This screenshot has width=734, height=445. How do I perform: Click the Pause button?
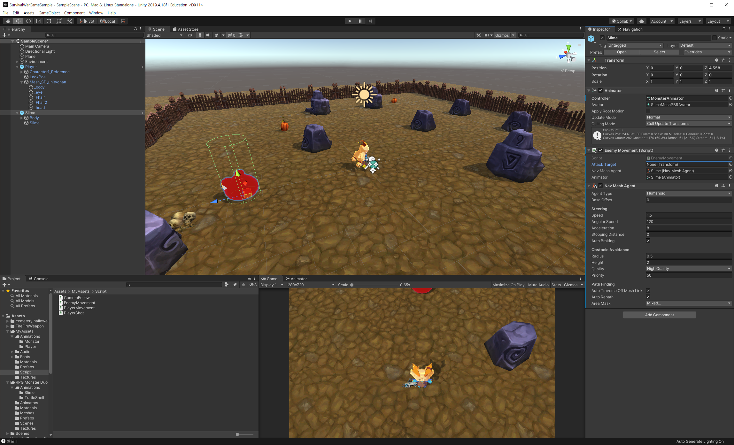tap(360, 21)
